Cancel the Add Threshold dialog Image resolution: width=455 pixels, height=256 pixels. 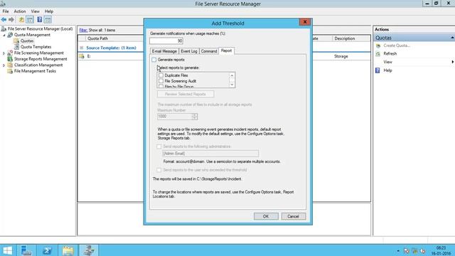(294, 216)
